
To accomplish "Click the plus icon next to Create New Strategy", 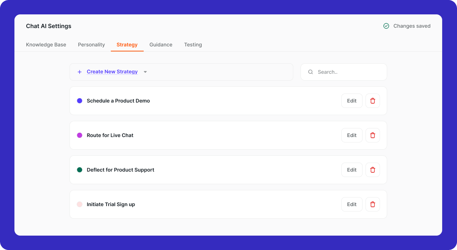I will 79,72.
